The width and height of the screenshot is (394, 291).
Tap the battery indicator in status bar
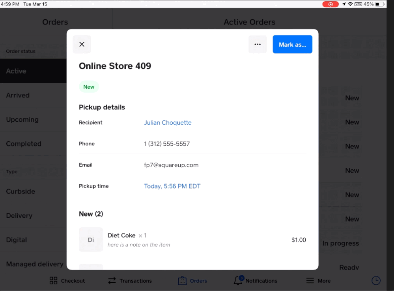click(380, 4)
